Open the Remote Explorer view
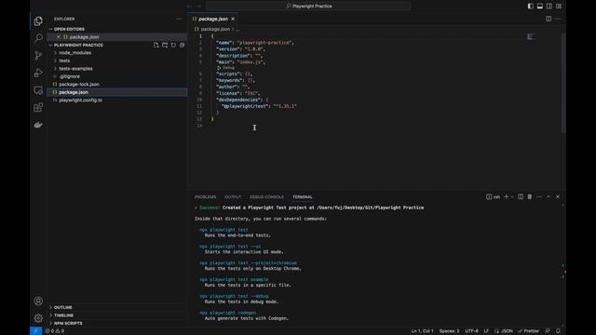Viewport: 596px width, 335px height. click(38, 90)
